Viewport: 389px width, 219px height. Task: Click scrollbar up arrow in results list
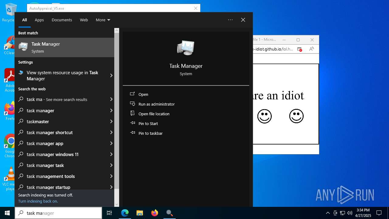tap(117, 30)
